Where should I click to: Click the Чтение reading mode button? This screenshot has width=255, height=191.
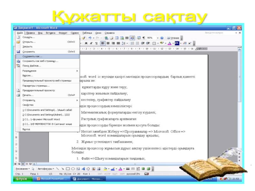[173, 38]
